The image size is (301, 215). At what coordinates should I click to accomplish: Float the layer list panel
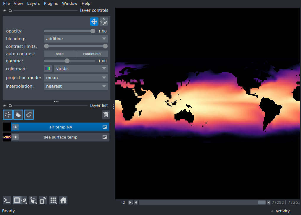coord(10,105)
